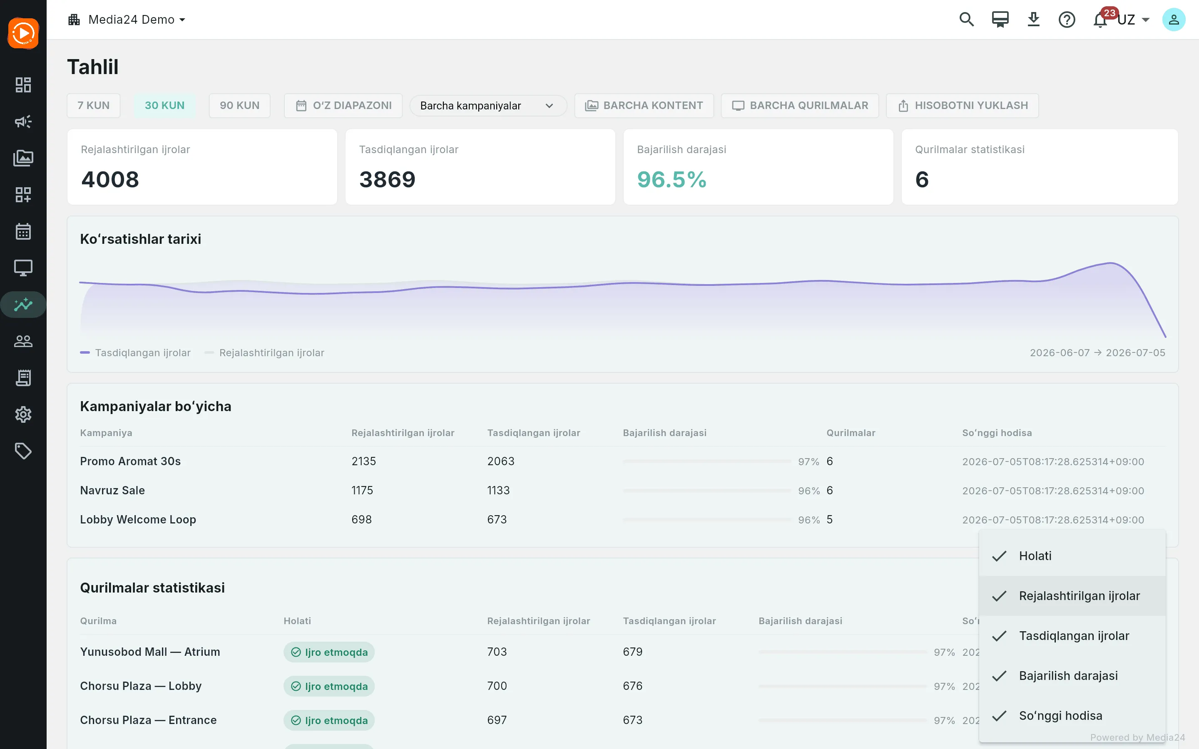
Task: Open the user profile avatar
Action: pos(1173,20)
